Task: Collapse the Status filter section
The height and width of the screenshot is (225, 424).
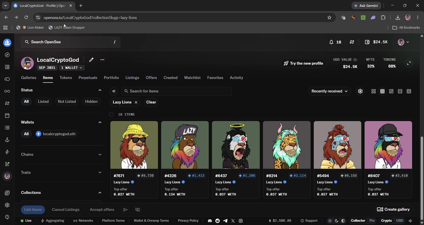Action: 100,90
